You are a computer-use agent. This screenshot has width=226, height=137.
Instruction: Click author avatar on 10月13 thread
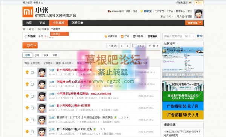pyautogui.click(x=42, y=84)
